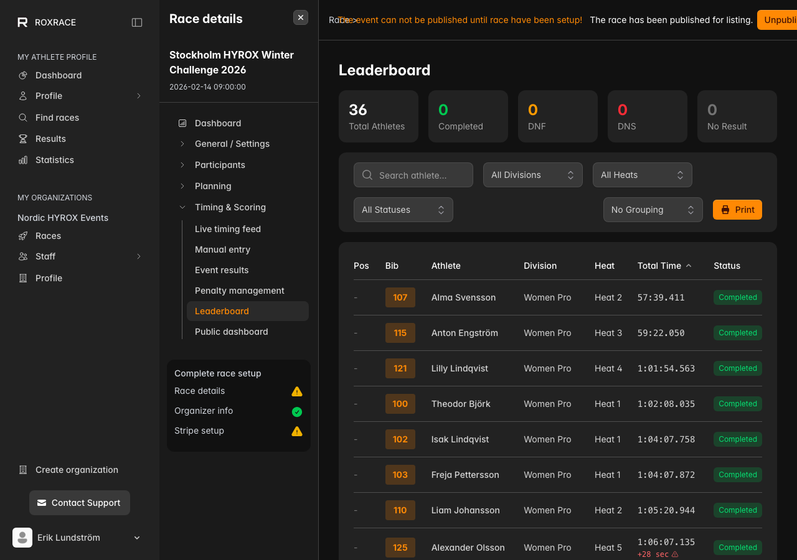This screenshot has height=560, width=797.
Task: Print the leaderboard
Action: click(x=737, y=210)
